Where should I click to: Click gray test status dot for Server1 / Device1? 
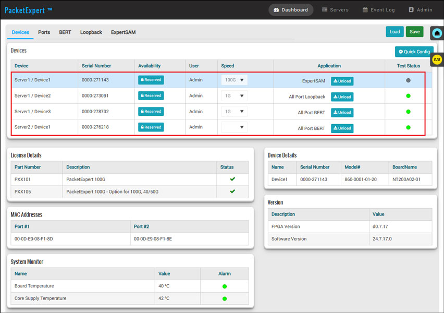click(408, 80)
